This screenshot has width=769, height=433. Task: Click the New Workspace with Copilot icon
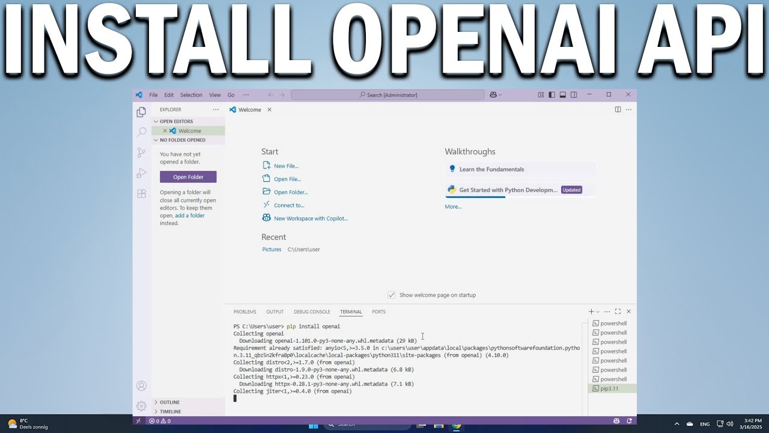click(x=267, y=218)
